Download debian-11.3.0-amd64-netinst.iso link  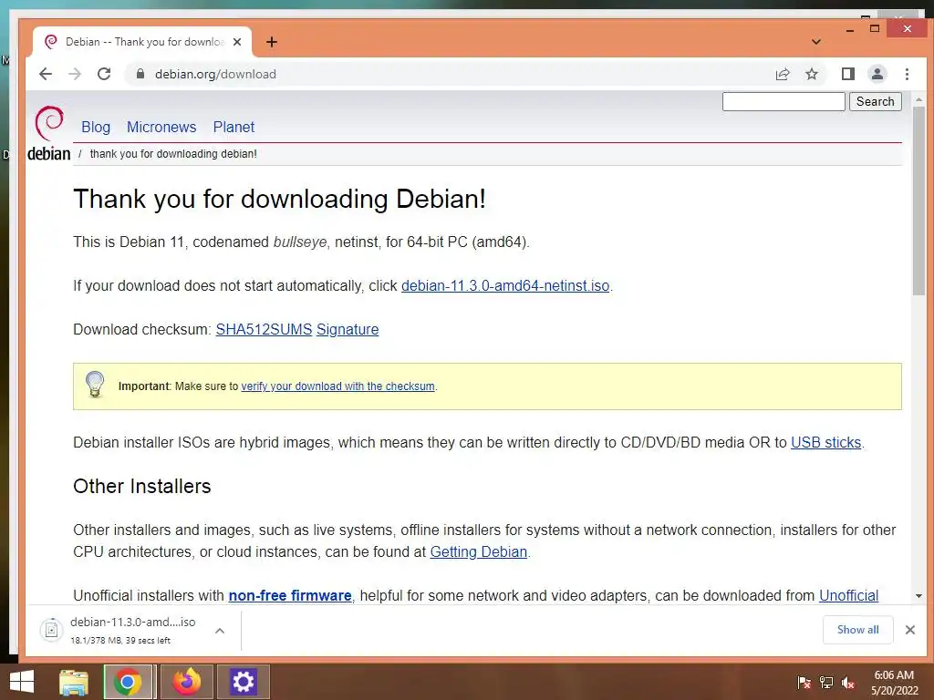pos(505,285)
